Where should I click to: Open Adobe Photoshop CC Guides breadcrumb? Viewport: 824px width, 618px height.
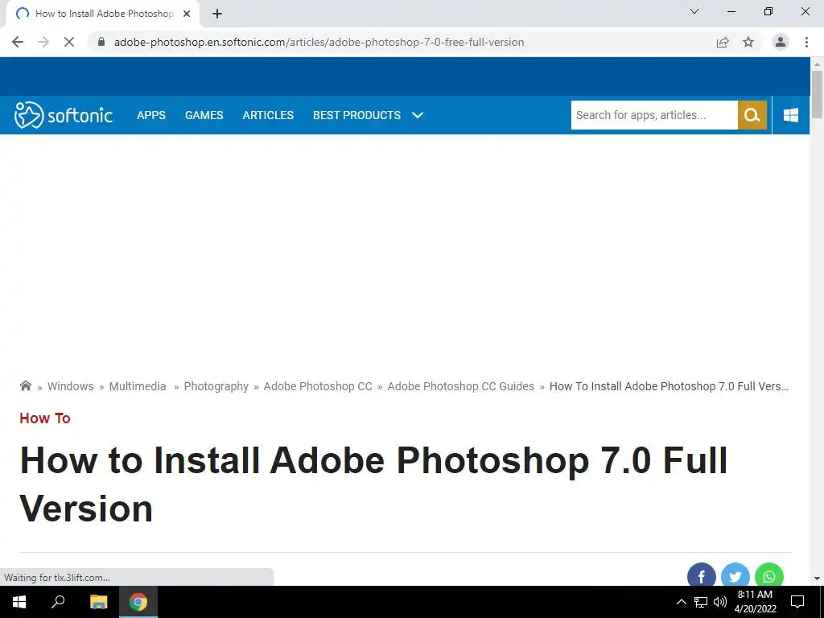coord(461,386)
